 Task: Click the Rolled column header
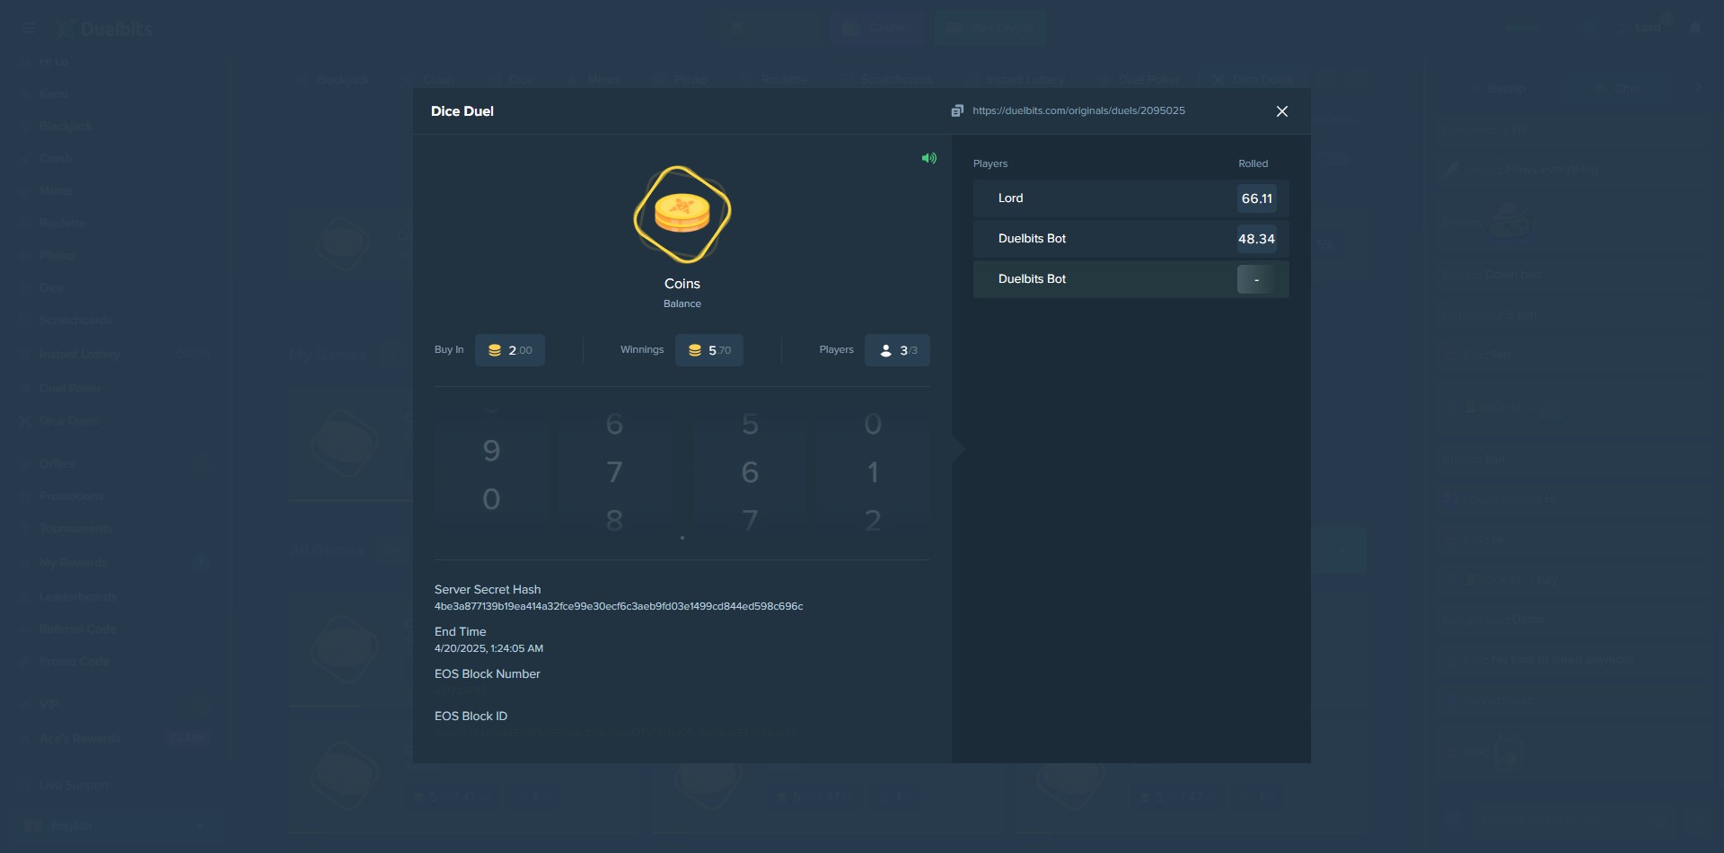point(1253,163)
